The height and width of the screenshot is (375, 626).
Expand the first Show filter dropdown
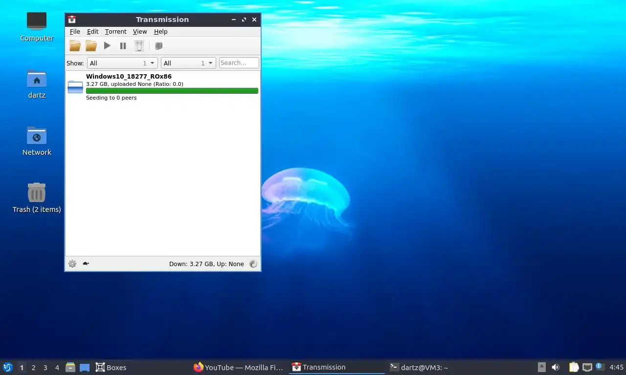122,63
